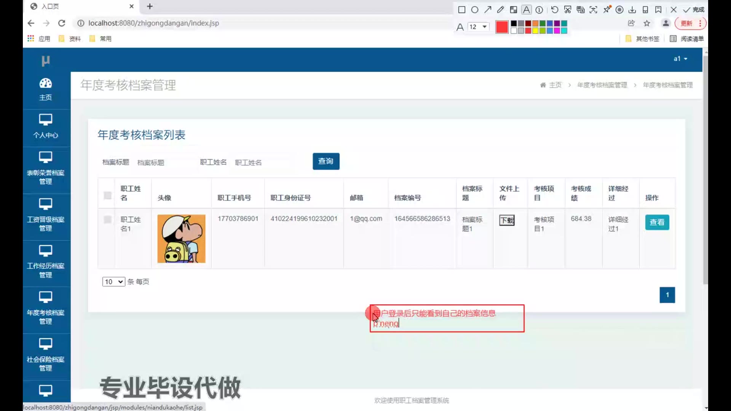731x411 pixels.
Task: Click the download screenshot icon
Action: coord(632,10)
